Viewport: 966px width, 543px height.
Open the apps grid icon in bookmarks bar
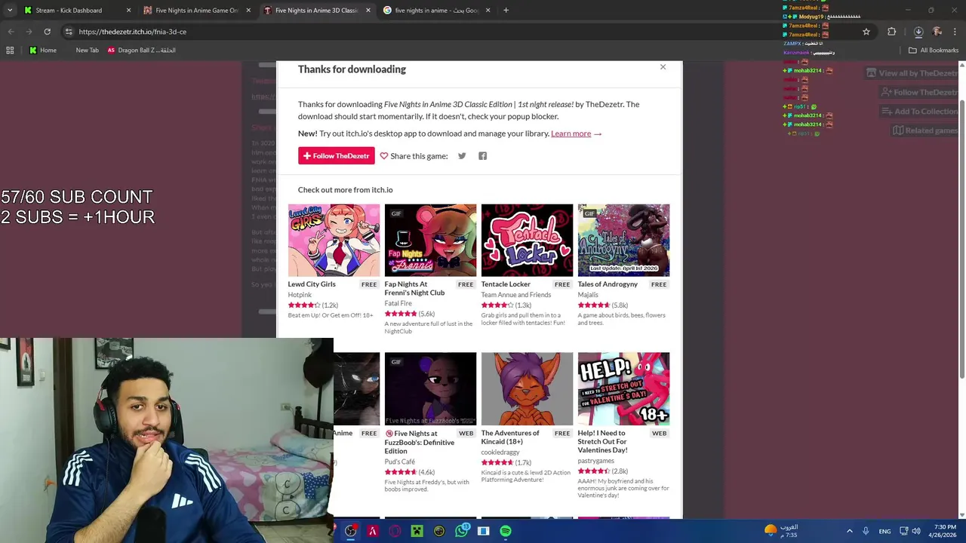(10, 51)
